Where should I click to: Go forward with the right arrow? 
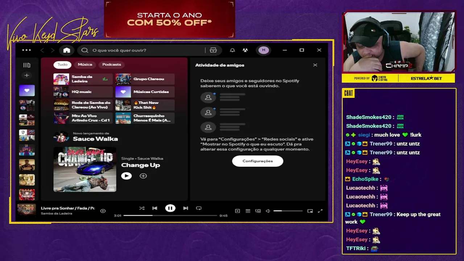[x=53, y=50]
